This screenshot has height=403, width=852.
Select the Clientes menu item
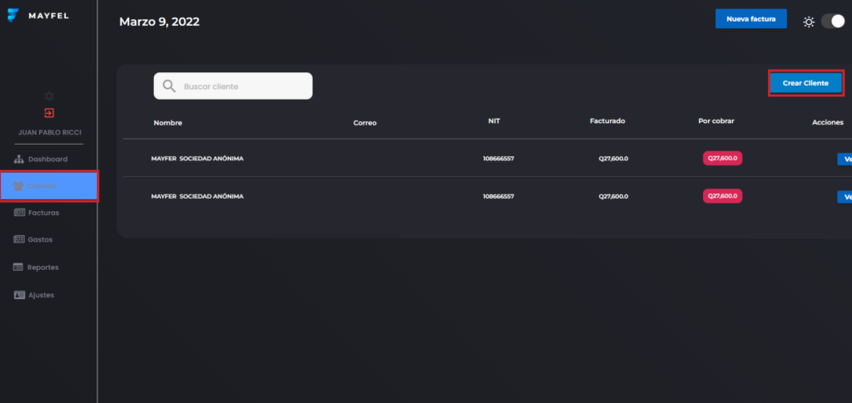pyautogui.click(x=49, y=186)
